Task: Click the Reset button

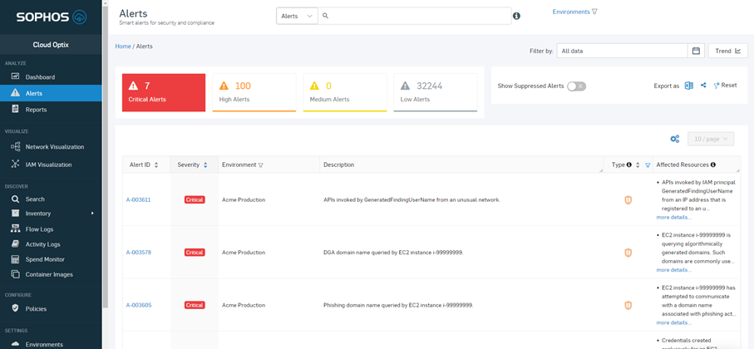Action: click(x=725, y=86)
